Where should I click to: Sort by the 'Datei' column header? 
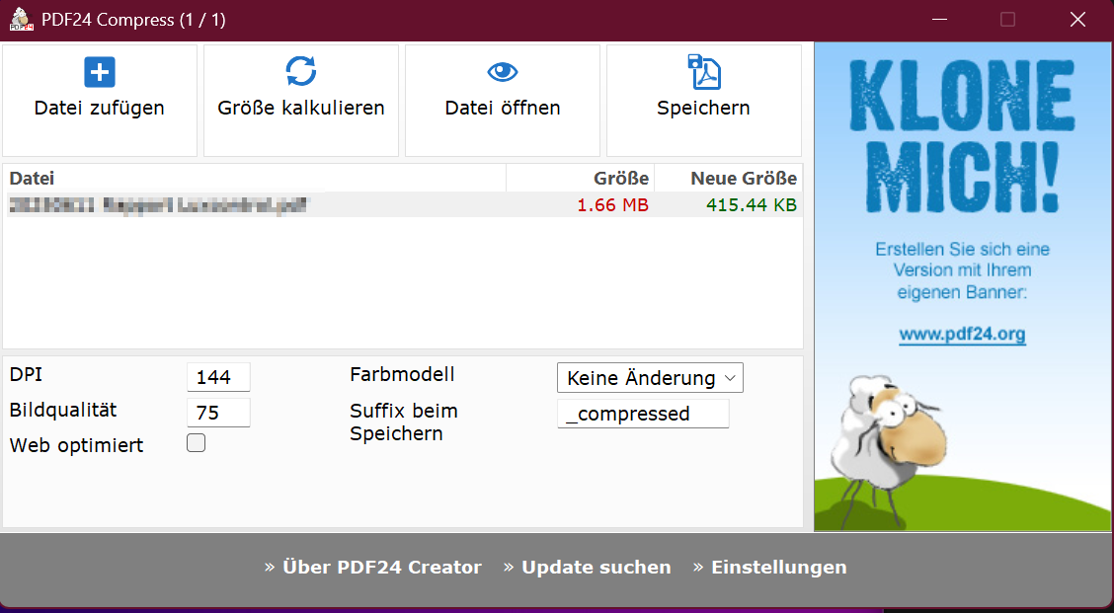(x=255, y=179)
